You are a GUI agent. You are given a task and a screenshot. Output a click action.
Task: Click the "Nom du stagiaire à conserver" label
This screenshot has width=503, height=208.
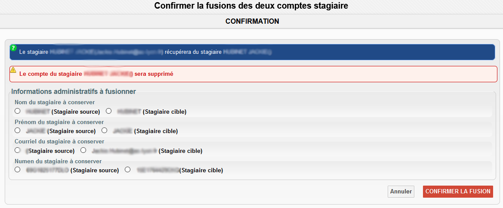click(55, 102)
